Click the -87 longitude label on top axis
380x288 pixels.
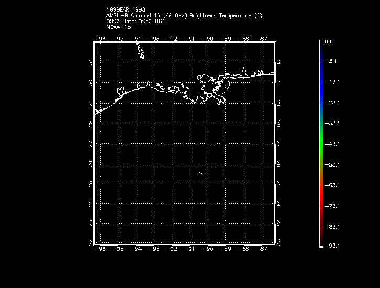point(263,38)
